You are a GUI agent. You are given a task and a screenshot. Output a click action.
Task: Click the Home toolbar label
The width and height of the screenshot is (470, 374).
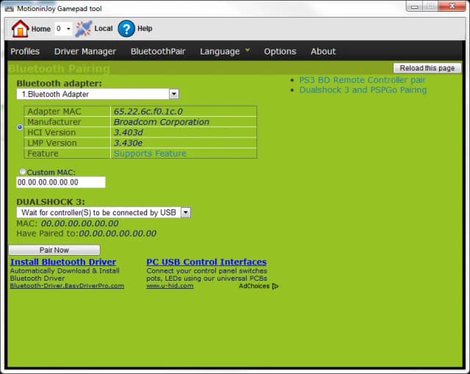(x=41, y=29)
